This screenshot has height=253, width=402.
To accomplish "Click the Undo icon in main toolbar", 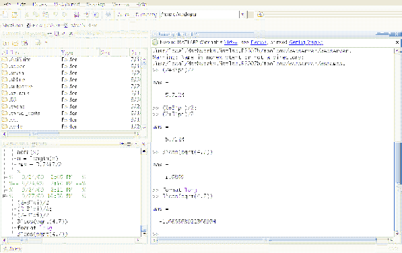I will point(55,15).
